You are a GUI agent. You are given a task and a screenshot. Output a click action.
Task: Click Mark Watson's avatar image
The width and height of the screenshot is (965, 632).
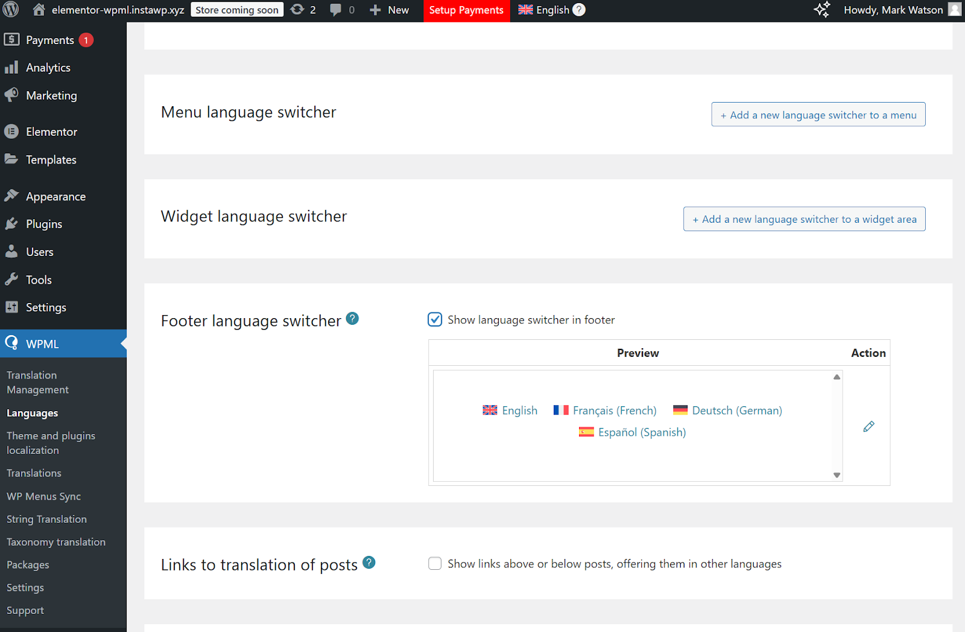pos(955,10)
